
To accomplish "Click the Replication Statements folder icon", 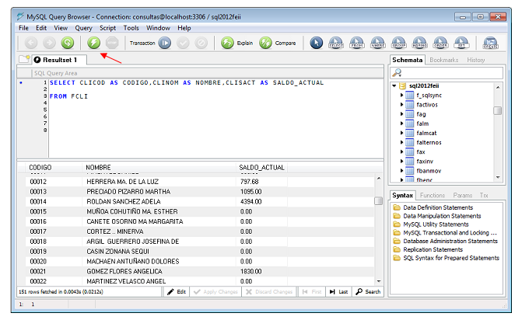I will 397,249.
